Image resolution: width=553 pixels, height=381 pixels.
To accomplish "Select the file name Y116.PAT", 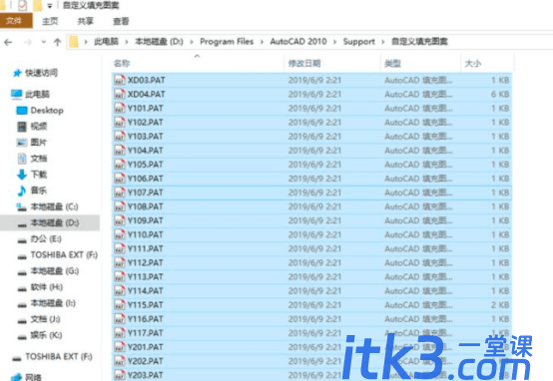I will (x=146, y=319).
